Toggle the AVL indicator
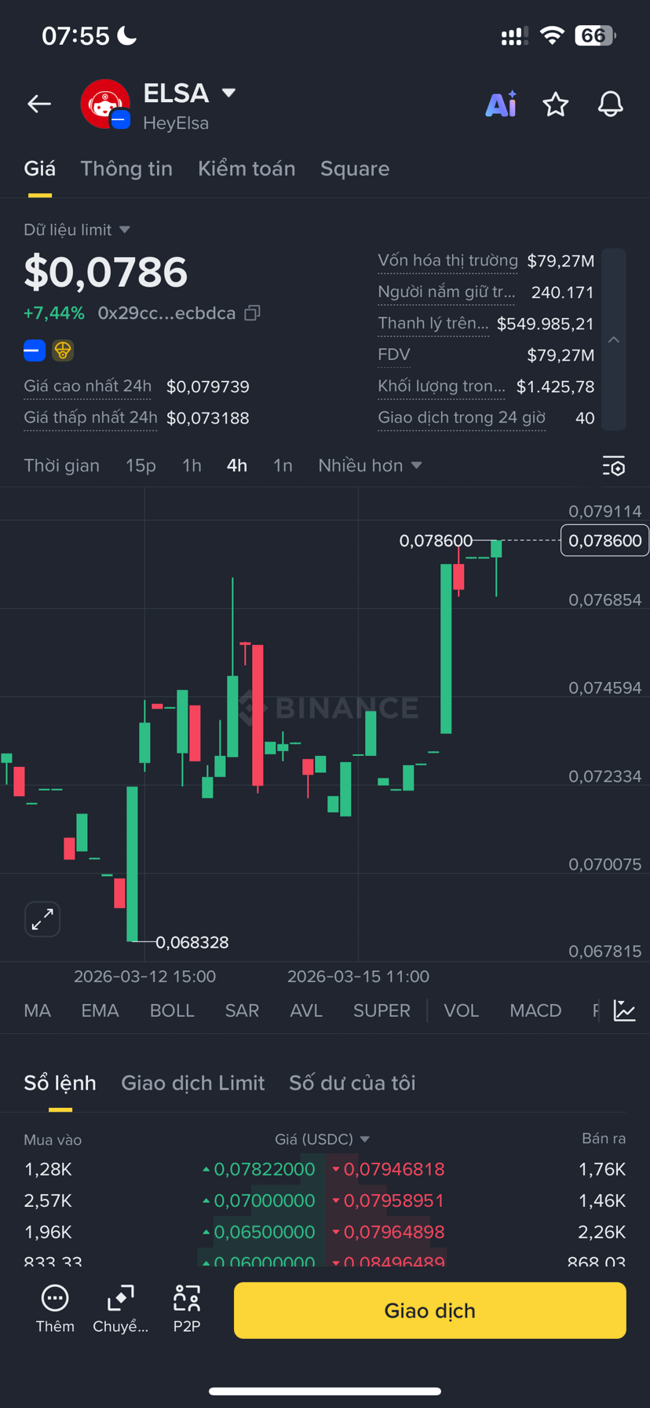 pyautogui.click(x=306, y=1010)
